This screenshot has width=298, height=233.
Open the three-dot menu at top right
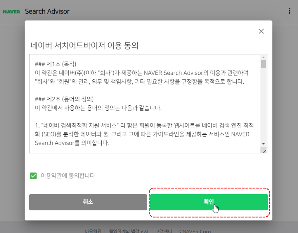(290, 11)
